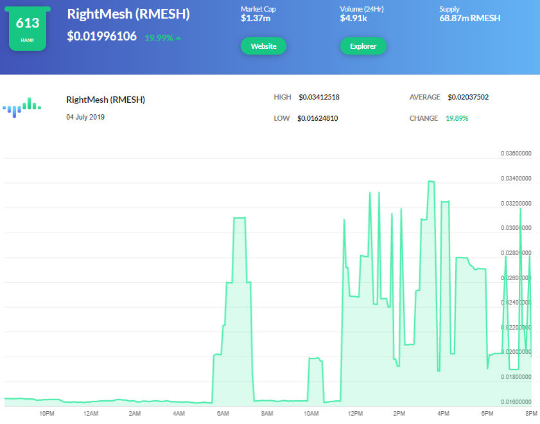Click the 4AM x-axis label
540x424 pixels.
(x=179, y=413)
